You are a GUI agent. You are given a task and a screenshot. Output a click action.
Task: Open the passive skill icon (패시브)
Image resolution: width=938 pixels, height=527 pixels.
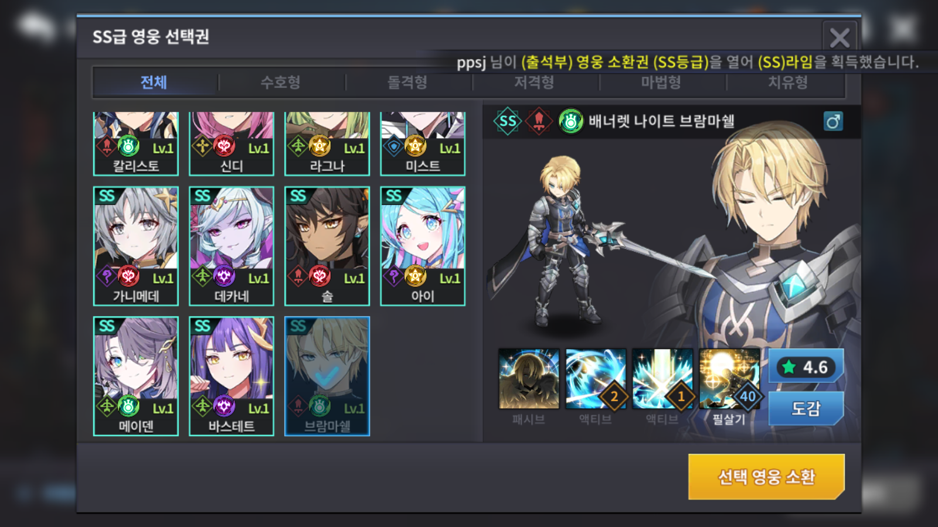click(x=529, y=379)
